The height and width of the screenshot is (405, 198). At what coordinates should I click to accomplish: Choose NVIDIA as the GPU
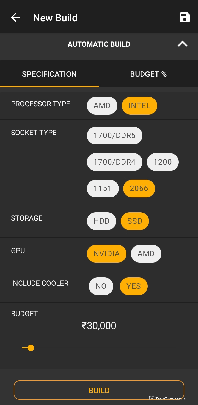tap(106, 254)
